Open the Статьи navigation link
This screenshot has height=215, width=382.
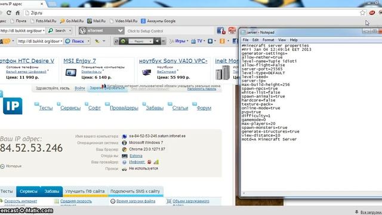(180, 108)
